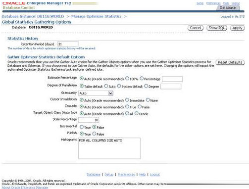249x189 pixels.
Task: Click the 'Statistics History' section heading
Action: click(x=23, y=39)
